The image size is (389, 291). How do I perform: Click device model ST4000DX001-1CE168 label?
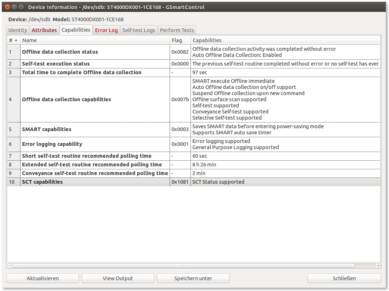tap(98, 19)
